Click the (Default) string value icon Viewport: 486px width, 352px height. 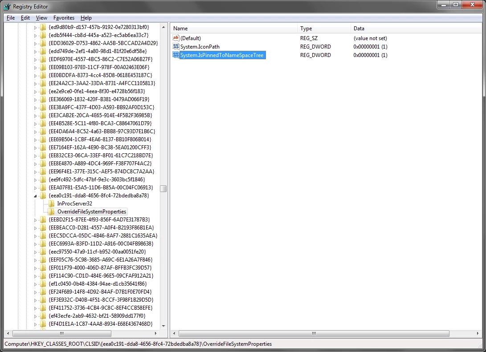click(x=176, y=38)
